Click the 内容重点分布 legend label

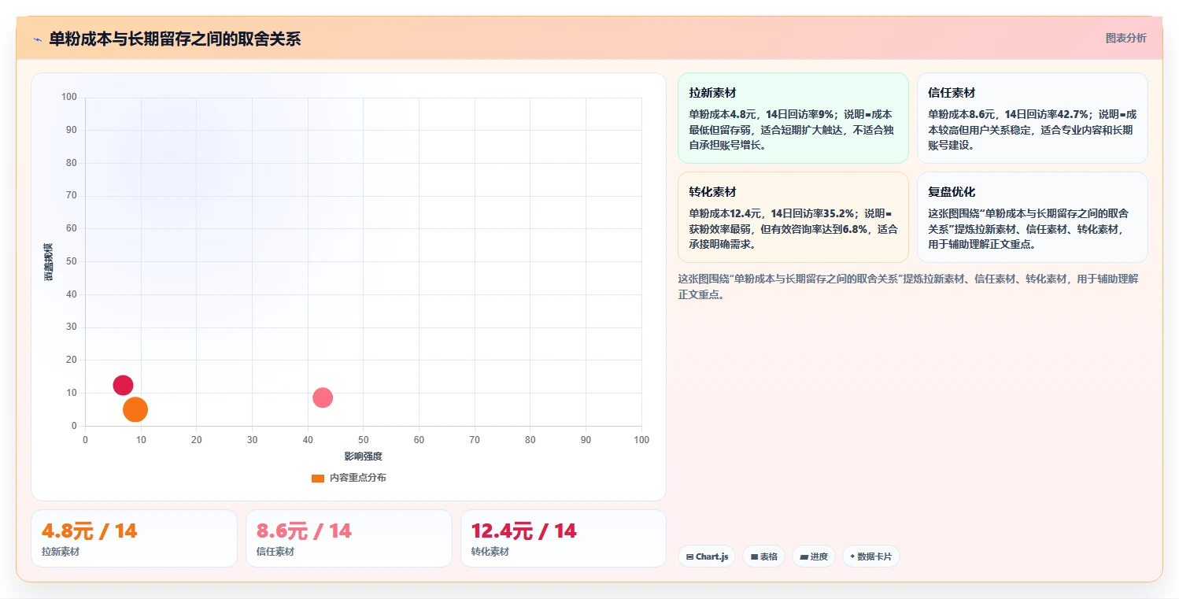coord(358,478)
